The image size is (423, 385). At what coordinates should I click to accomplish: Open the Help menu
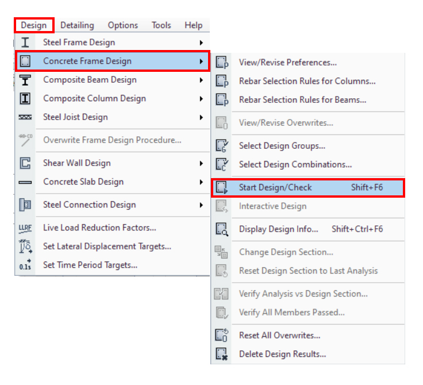(x=194, y=25)
